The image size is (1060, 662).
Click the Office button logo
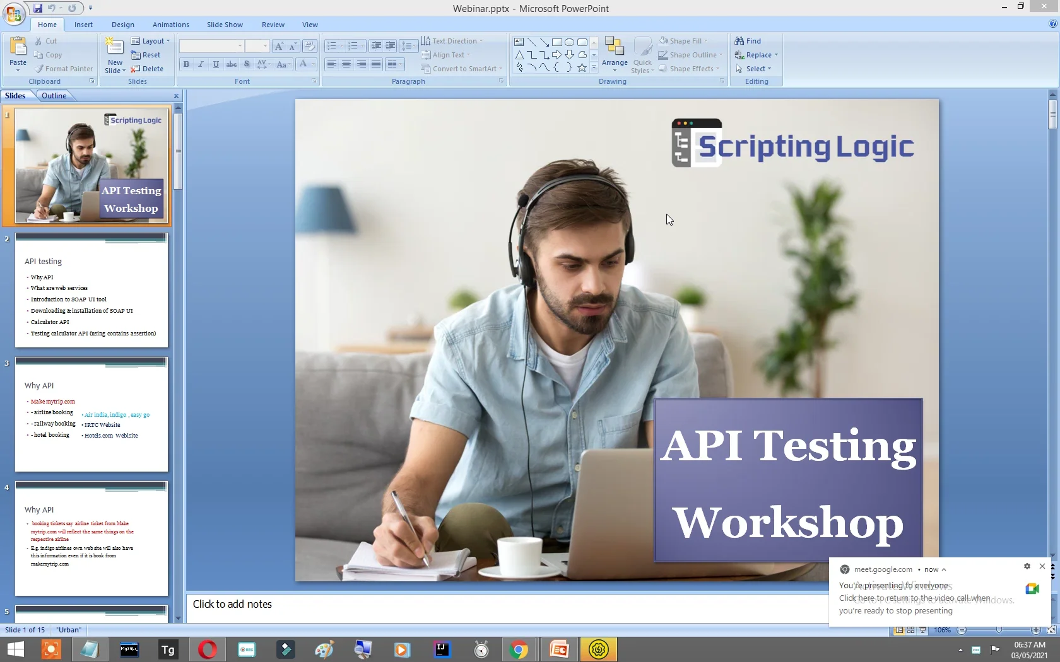14,13
